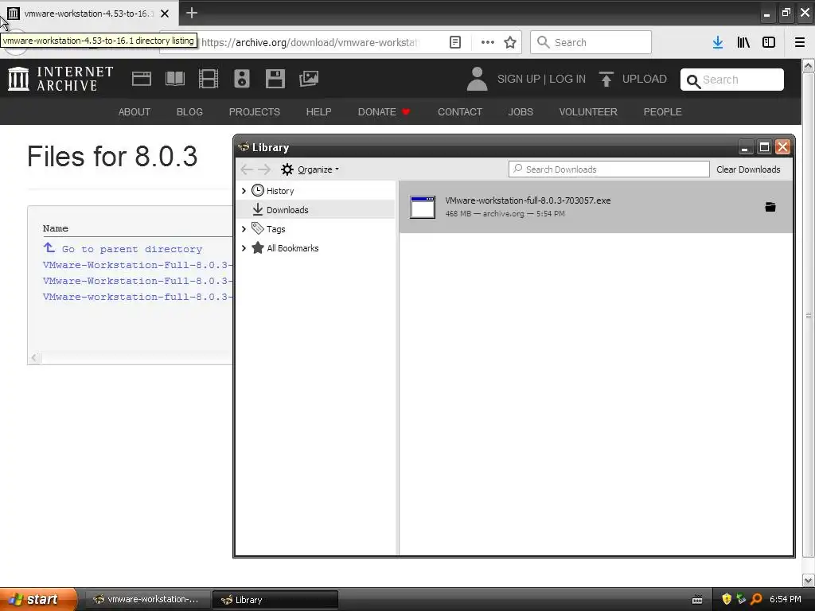Open the CONTACT menu item

459,111
